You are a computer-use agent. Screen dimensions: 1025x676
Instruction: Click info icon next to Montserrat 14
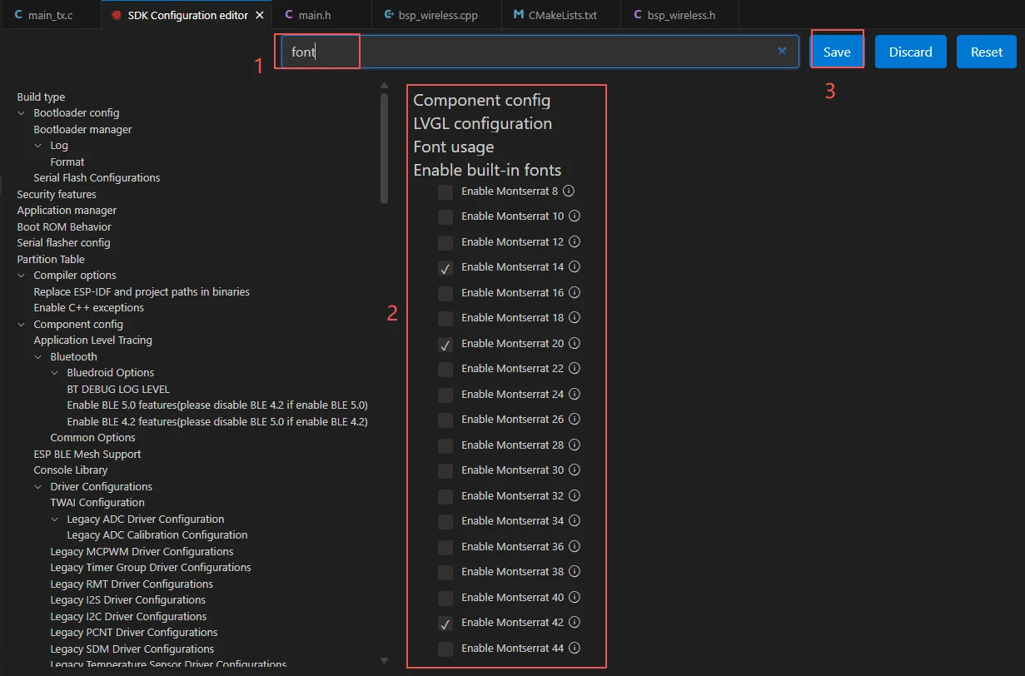[x=574, y=267]
